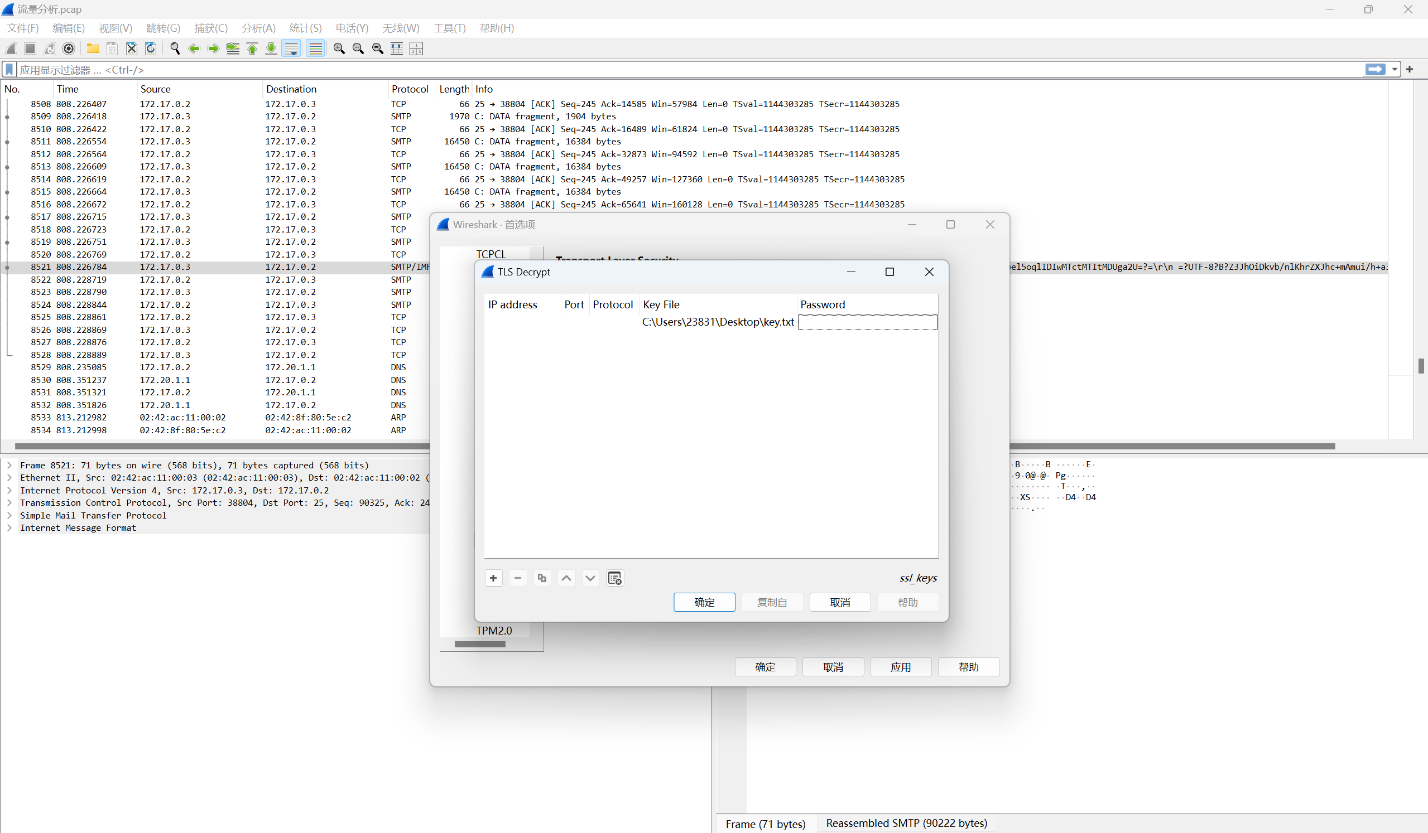
Task: Open the Find a packet magnifier
Action: point(175,49)
